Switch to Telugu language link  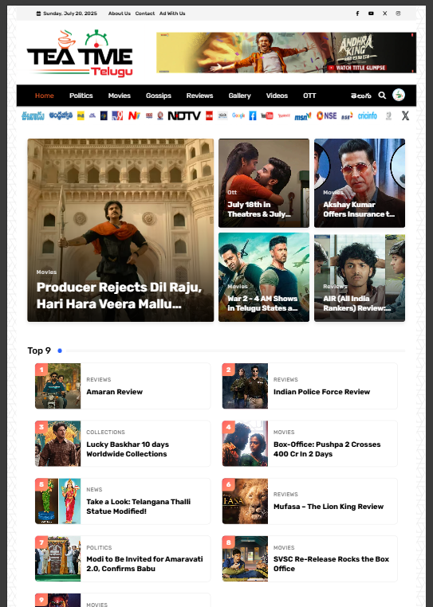[x=361, y=96]
